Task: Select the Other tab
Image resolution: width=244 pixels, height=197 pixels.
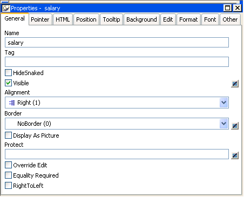Action: coord(230,19)
